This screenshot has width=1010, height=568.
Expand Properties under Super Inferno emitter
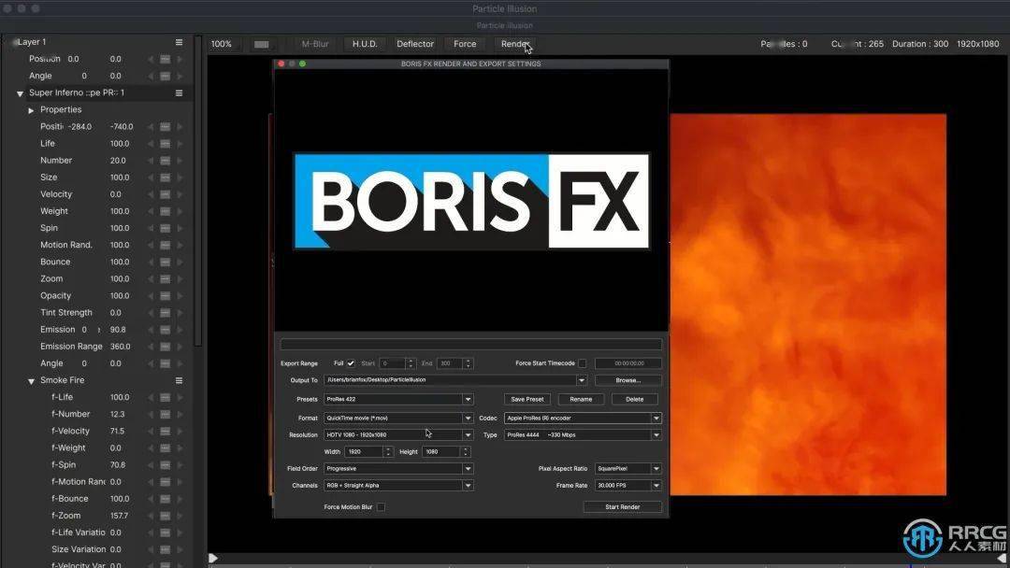click(x=31, y=109)
